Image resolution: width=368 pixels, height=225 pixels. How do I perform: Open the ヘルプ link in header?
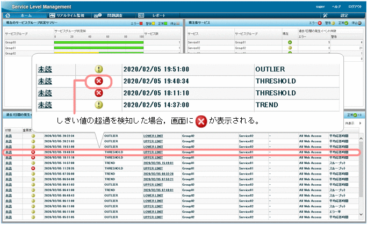(x=336, y=5)
